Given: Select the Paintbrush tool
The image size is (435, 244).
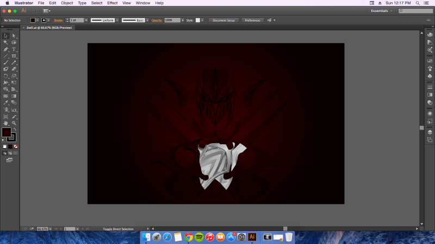Looking at the screenshot, I should tap(5, 62).
